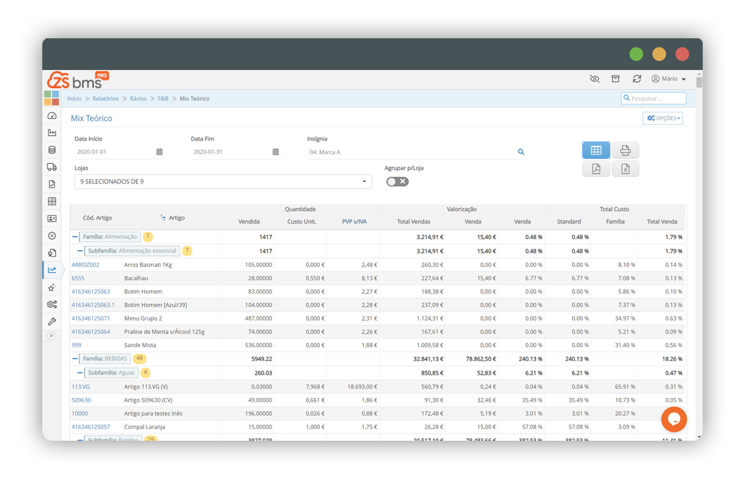Go to F&B breadcrumb
This screenshot has width=745, height=479.
[163, 99]
